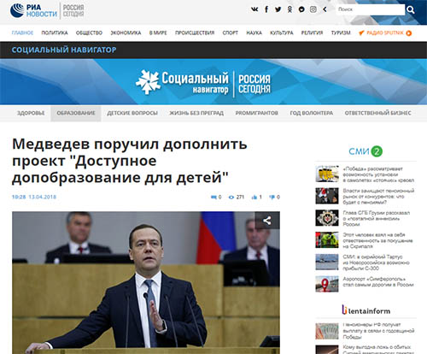Screen dimensions: 427x354
Task: Open the ЭКОНОМИКА menu section
Action: [x=126, y=32]
